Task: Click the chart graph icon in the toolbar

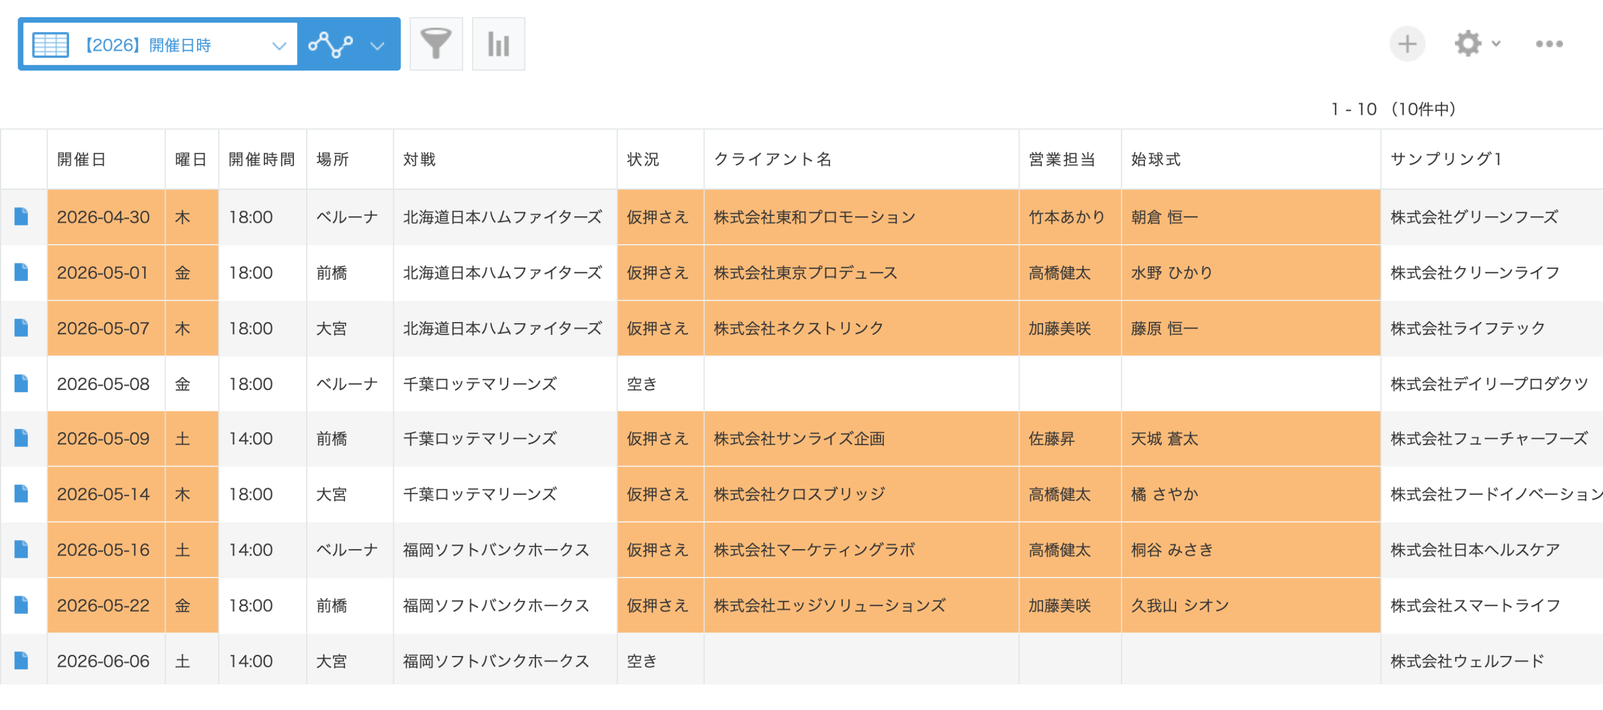Action: click(x=499, y=44)
